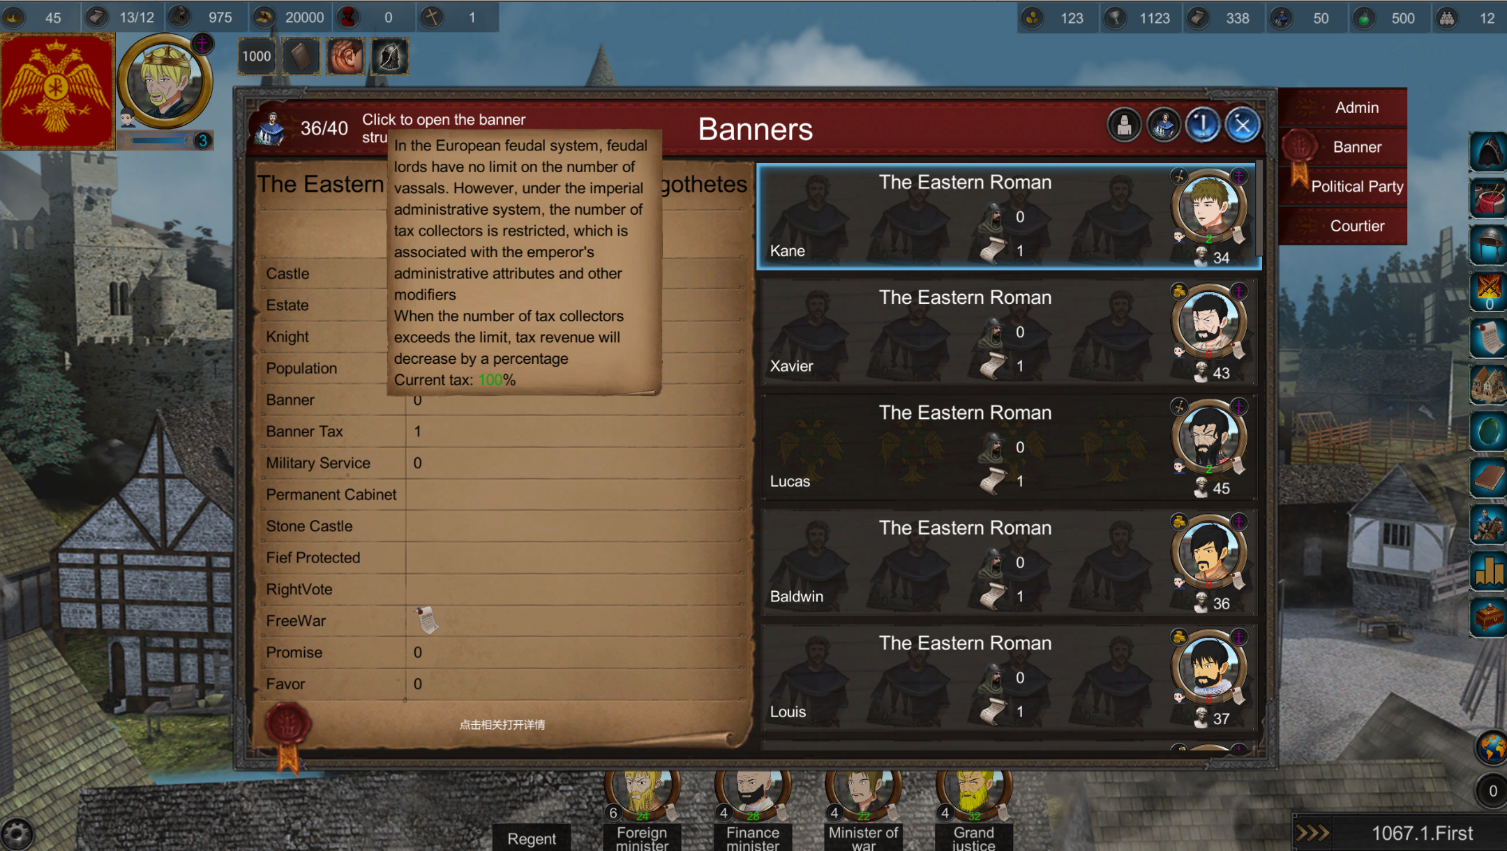This screenshot has width=1507, height=851.
Task: Open the Admin tab
Action: (1356, 107)
